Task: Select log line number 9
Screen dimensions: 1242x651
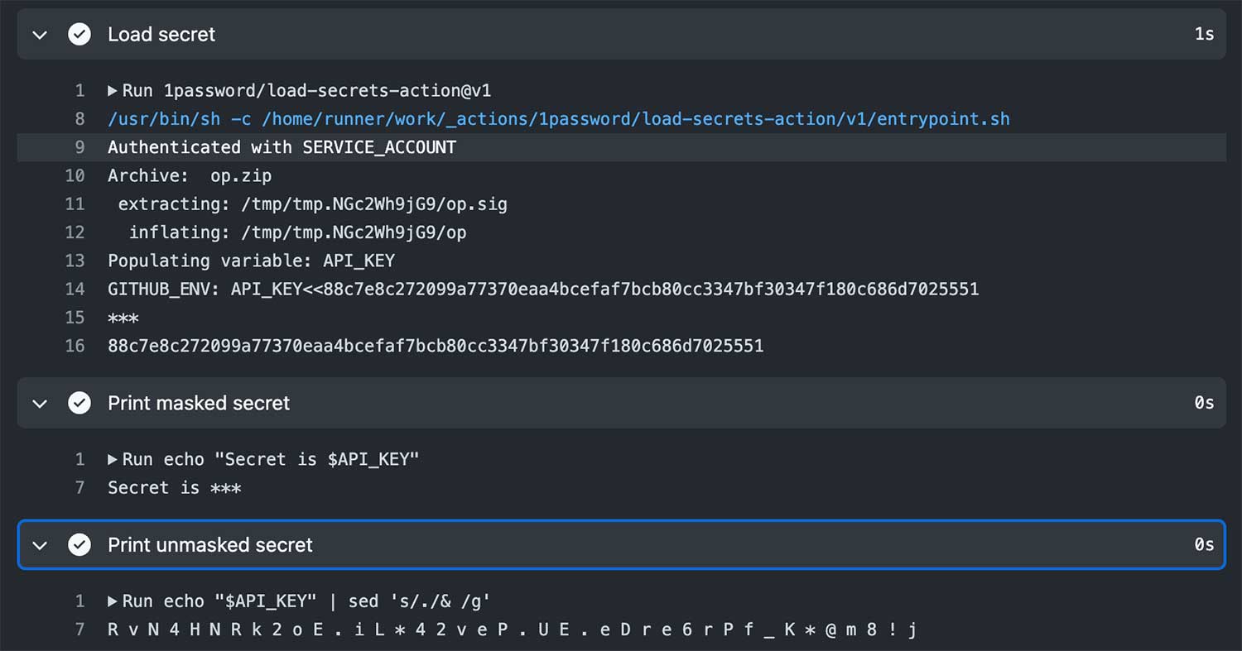Action: (79, 147)
